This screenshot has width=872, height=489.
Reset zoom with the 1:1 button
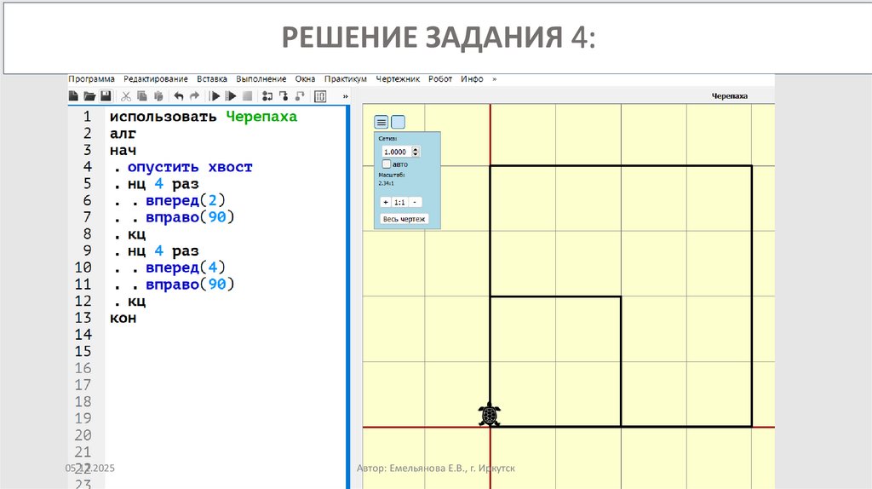tap(400, 203)
